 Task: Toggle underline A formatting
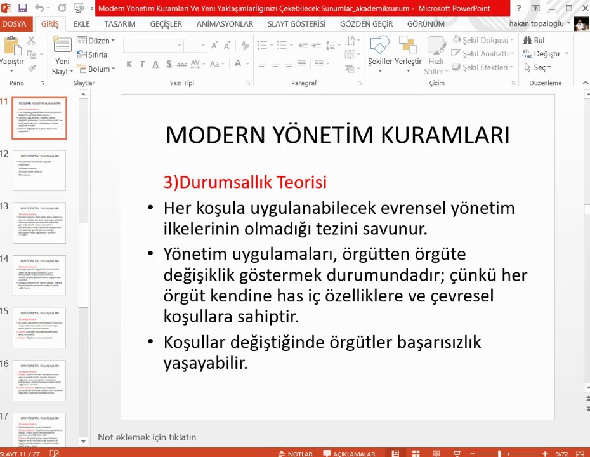click(x=155, y=64)
